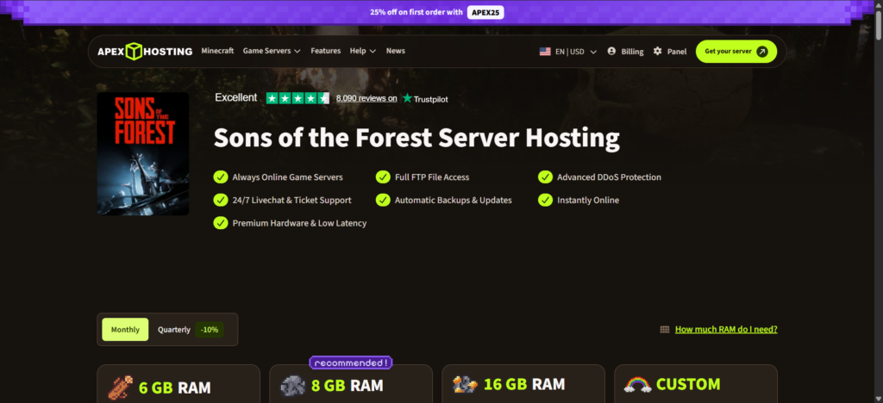Expand the Game Servers dropdown
Image resolution: width=883 pixels, height=403 pixels.
click(272, 51)
